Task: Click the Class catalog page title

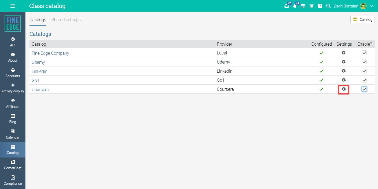Action: point(47,6)
